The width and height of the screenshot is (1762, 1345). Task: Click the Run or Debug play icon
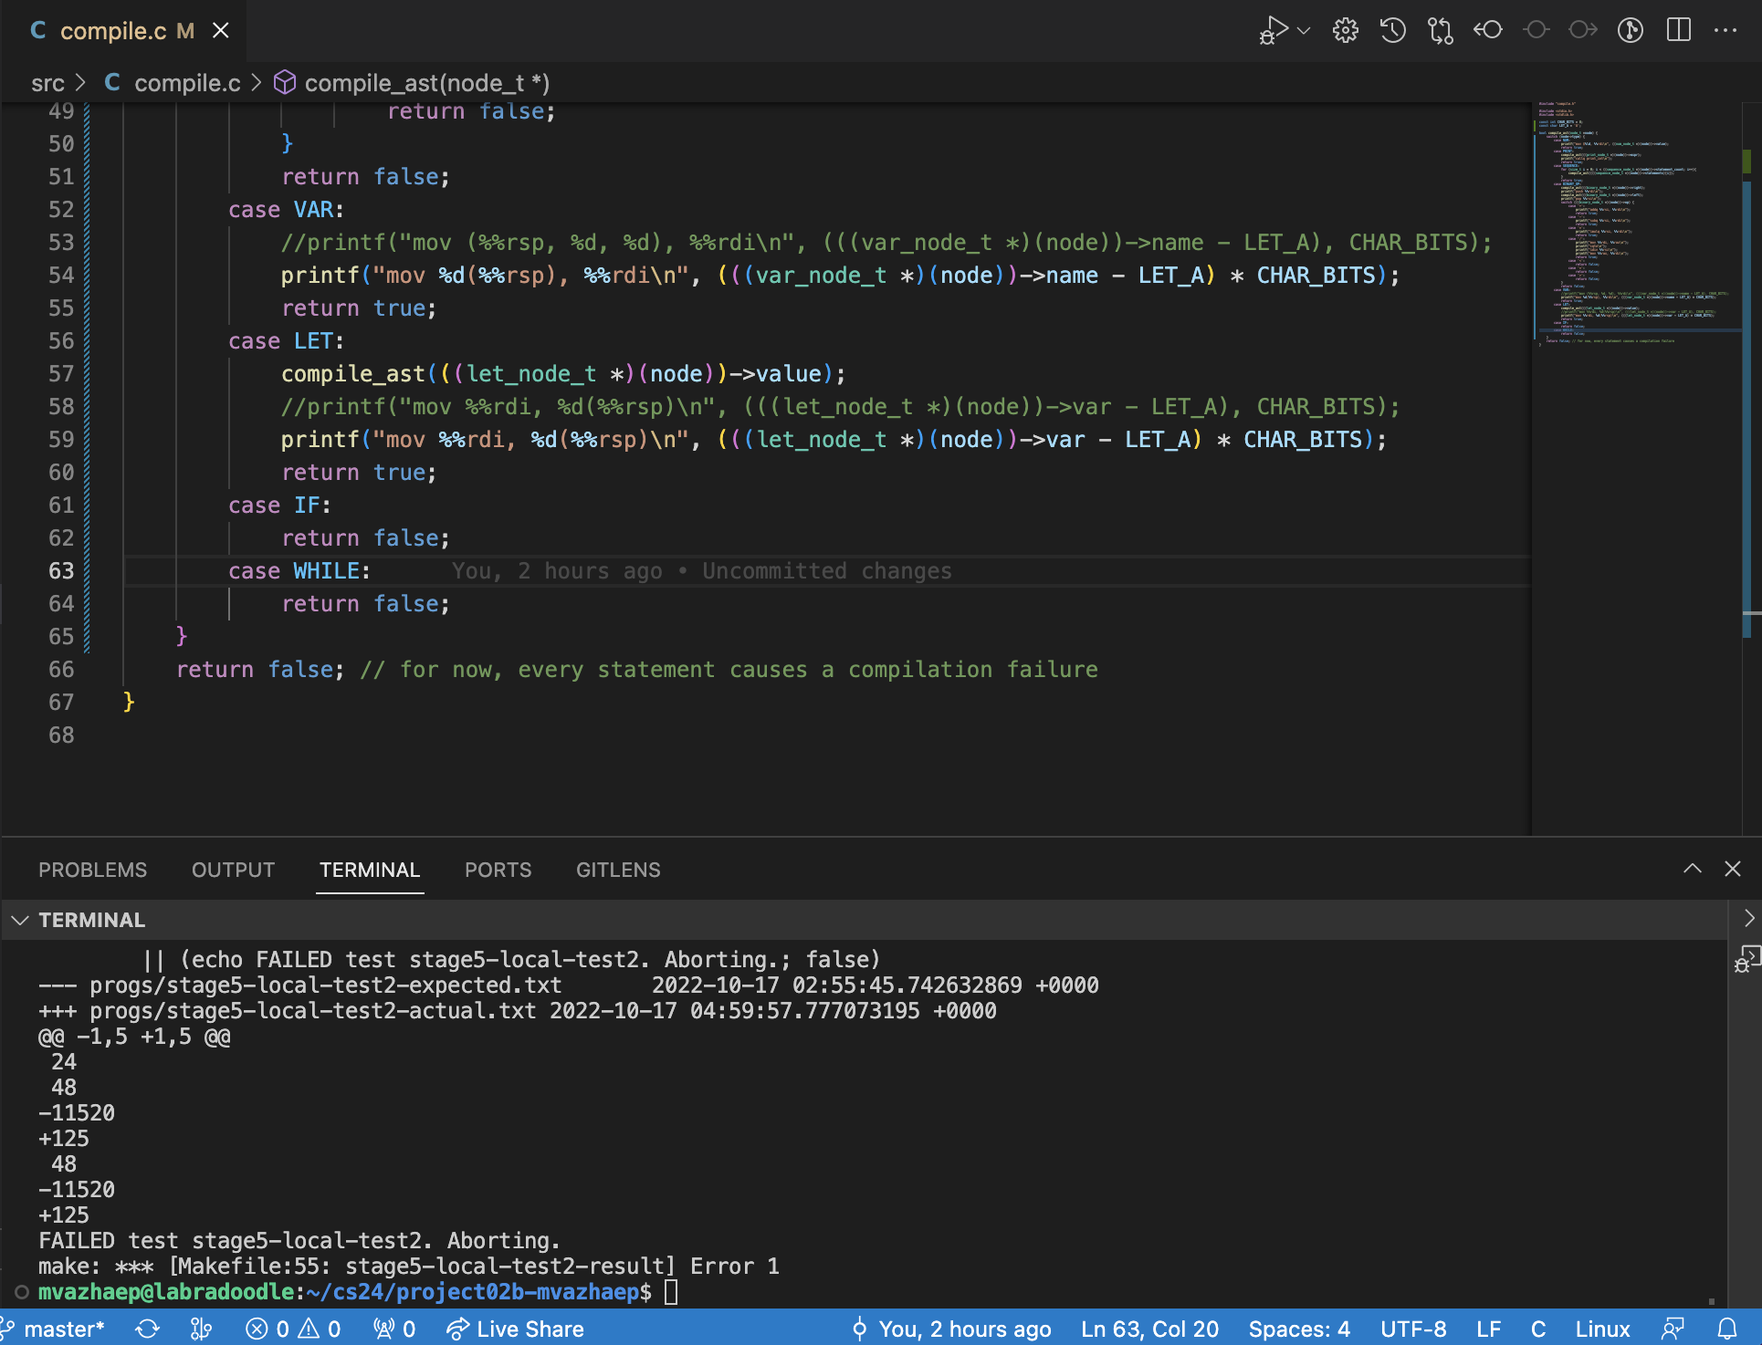(x=1274, y=30)
